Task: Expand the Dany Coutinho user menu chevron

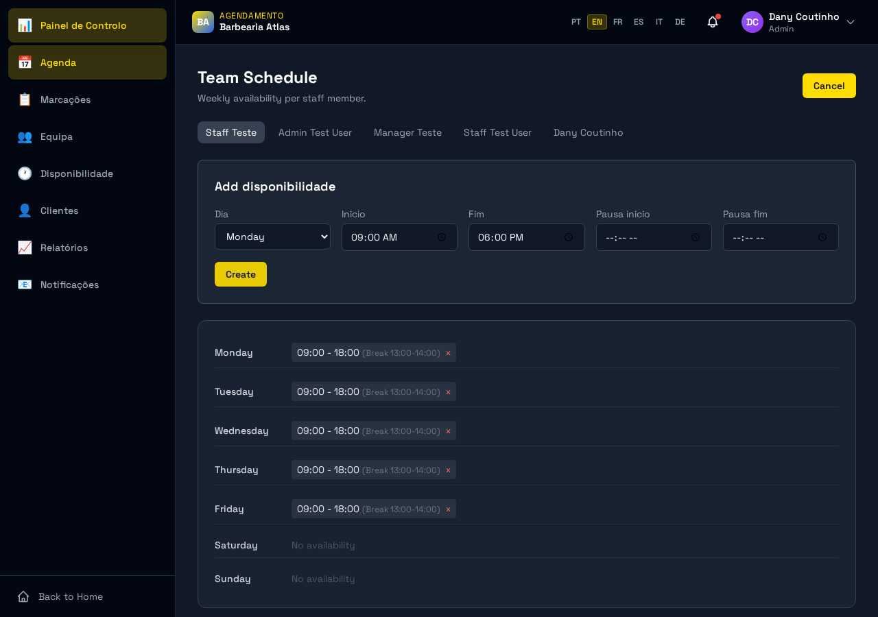Action: click(851, 22)
